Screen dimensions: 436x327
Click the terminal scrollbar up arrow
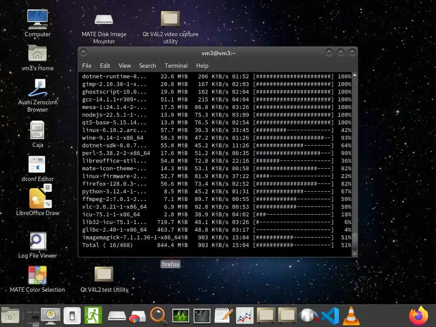pyautogui.click(x=355, y=75)
